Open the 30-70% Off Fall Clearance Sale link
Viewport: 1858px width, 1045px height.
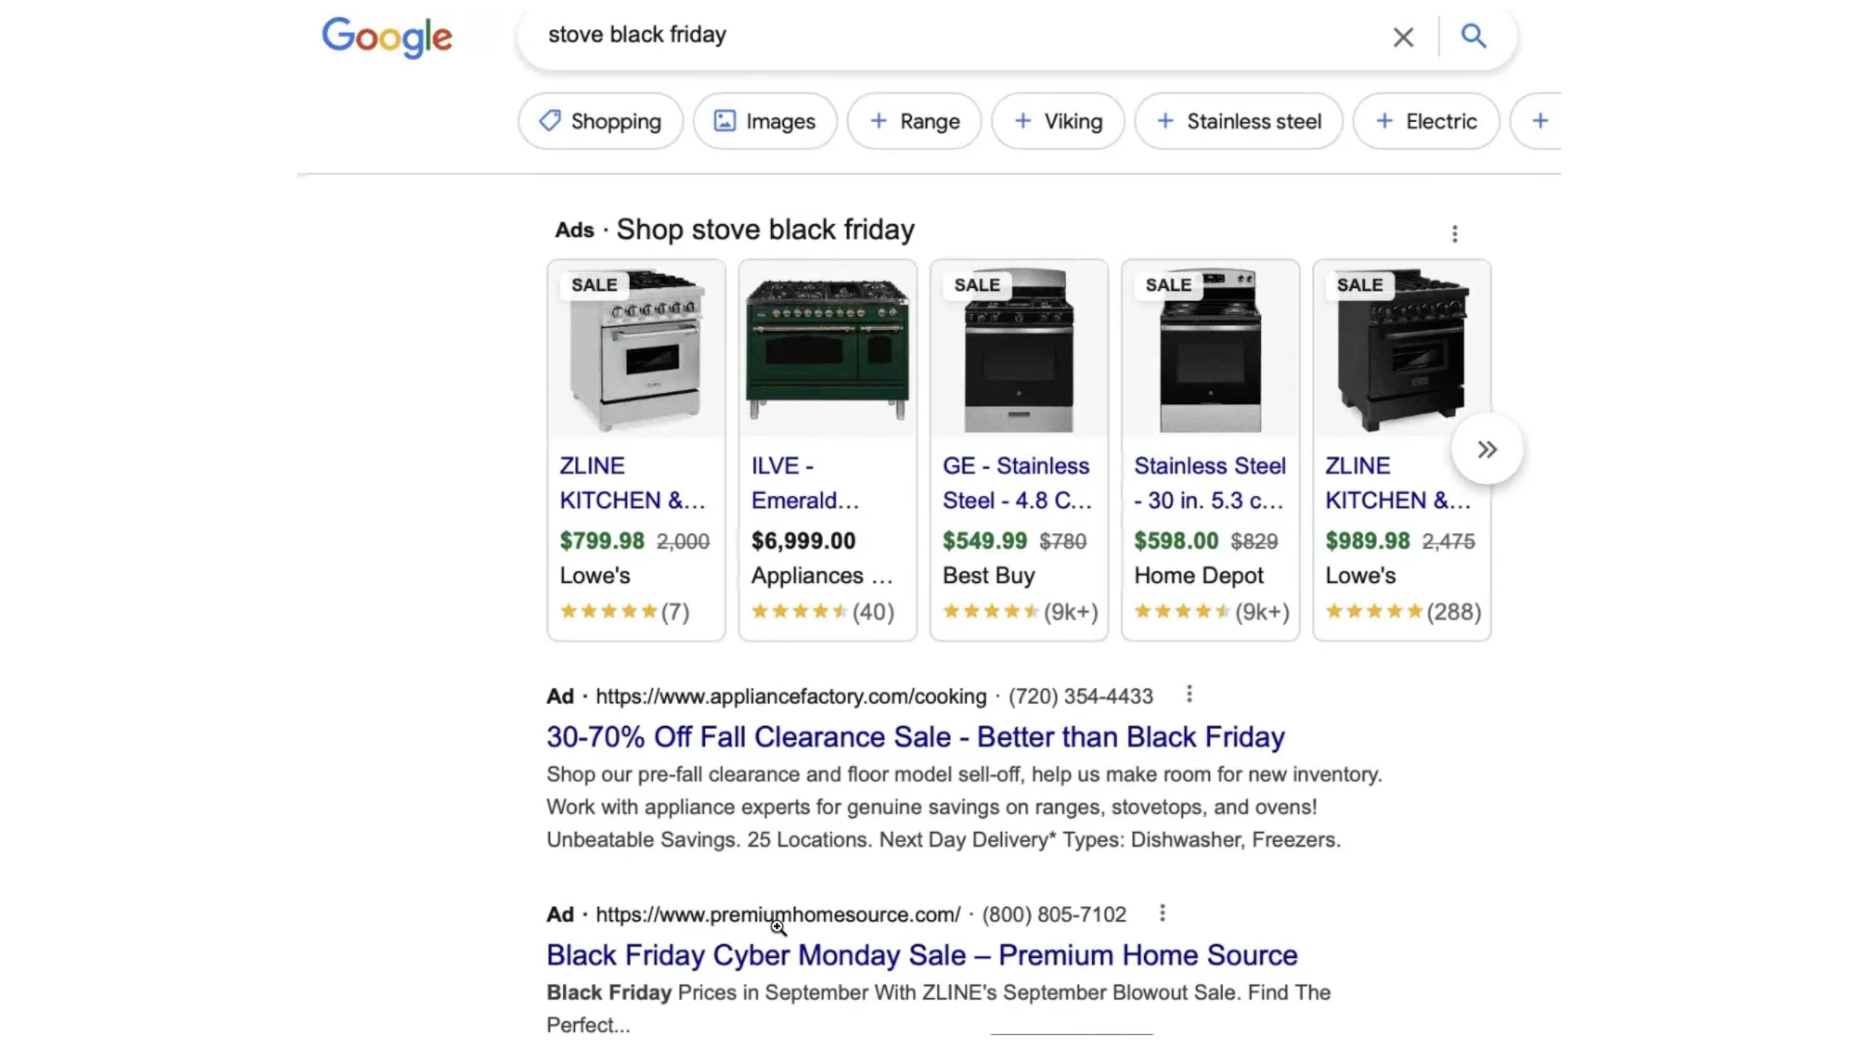click(915, 736)
